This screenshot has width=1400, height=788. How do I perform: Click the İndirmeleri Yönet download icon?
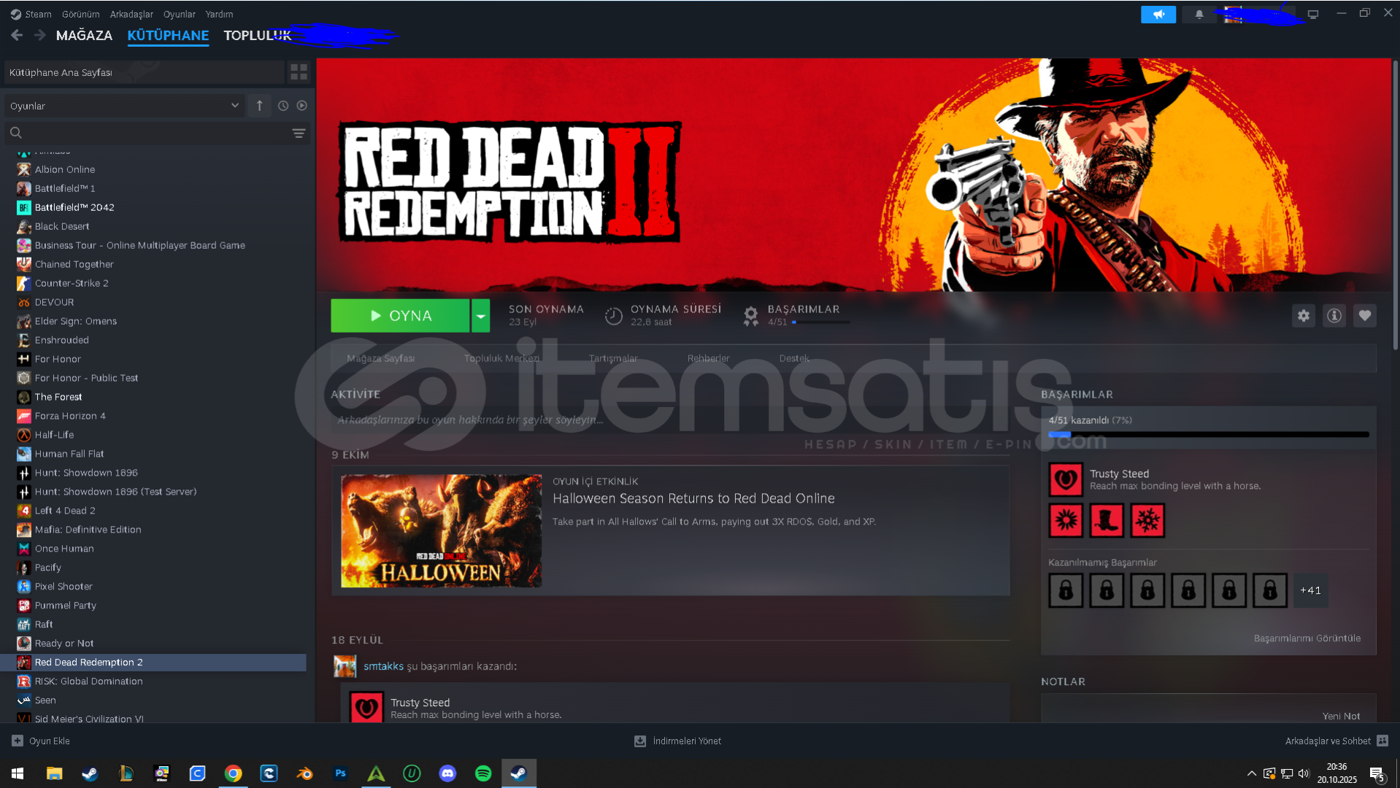click(640, 741)
